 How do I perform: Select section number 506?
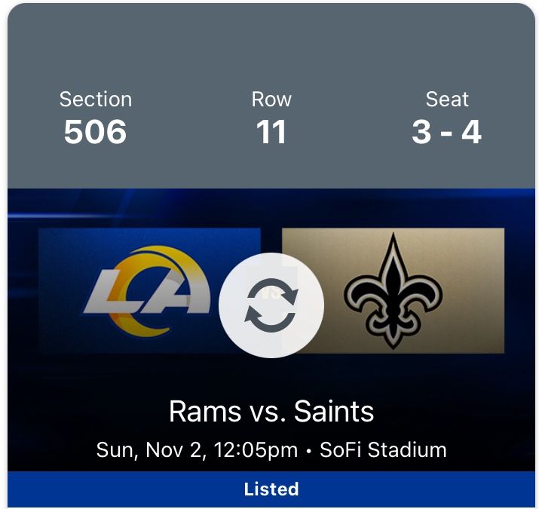coord(96,132)
